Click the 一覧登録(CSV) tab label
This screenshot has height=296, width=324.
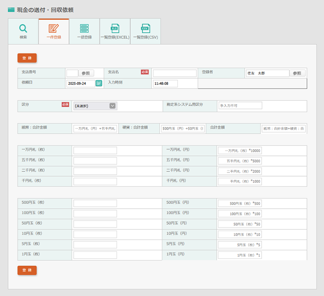tap(145, 37)
